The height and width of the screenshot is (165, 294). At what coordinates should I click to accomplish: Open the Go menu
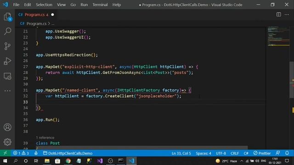[x=73, y=5]
